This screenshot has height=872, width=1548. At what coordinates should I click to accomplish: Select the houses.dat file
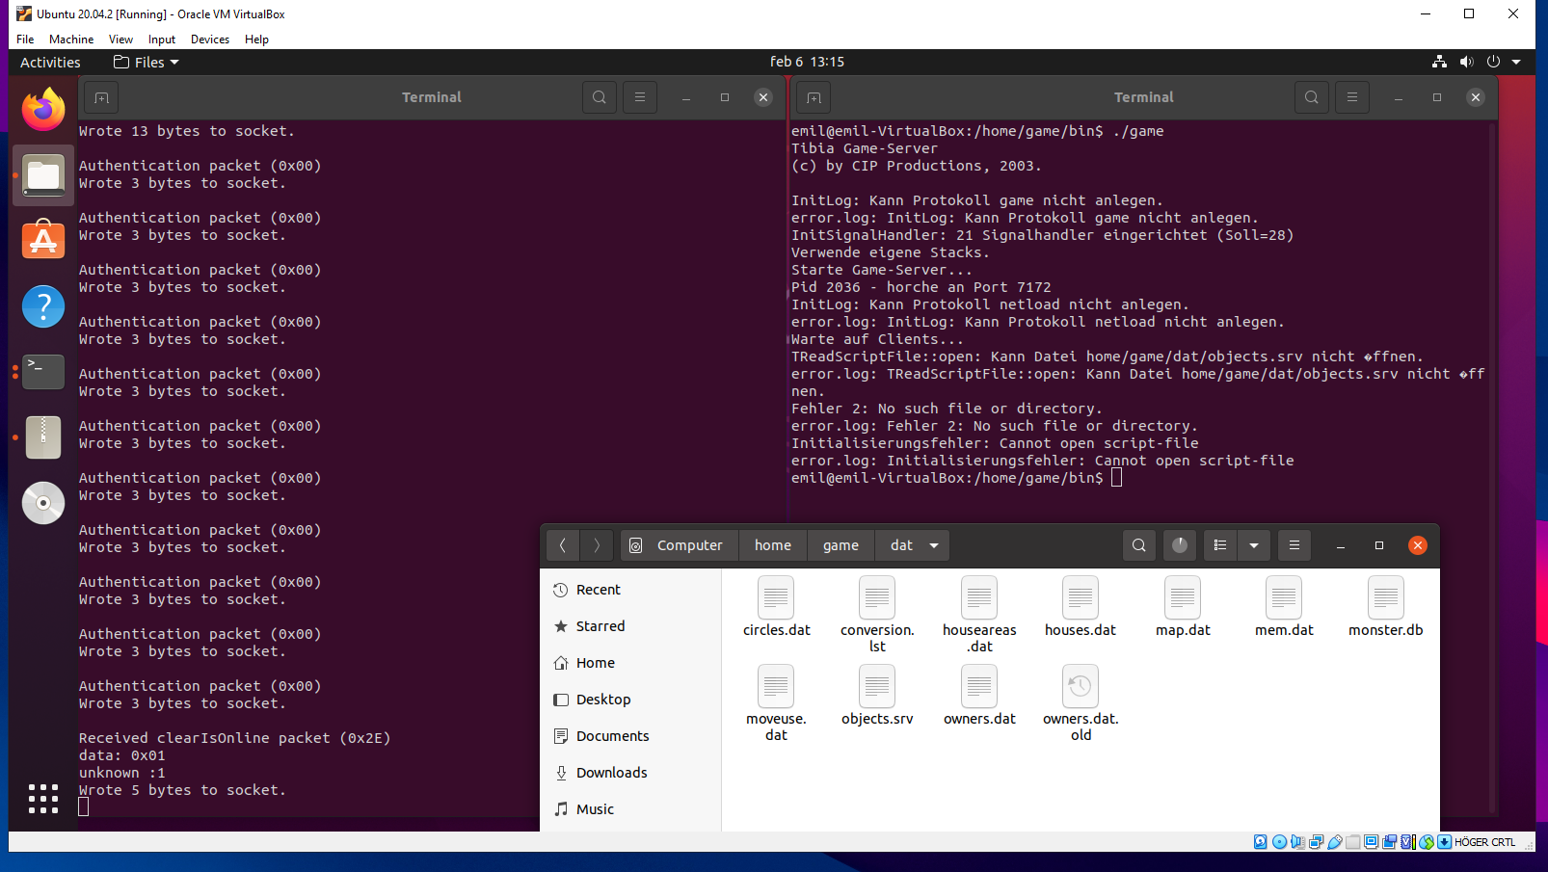coord(1081,607)
